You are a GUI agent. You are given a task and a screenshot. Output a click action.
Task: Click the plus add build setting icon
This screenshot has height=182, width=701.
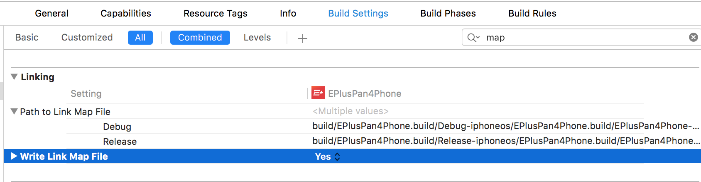coord(303,38)
